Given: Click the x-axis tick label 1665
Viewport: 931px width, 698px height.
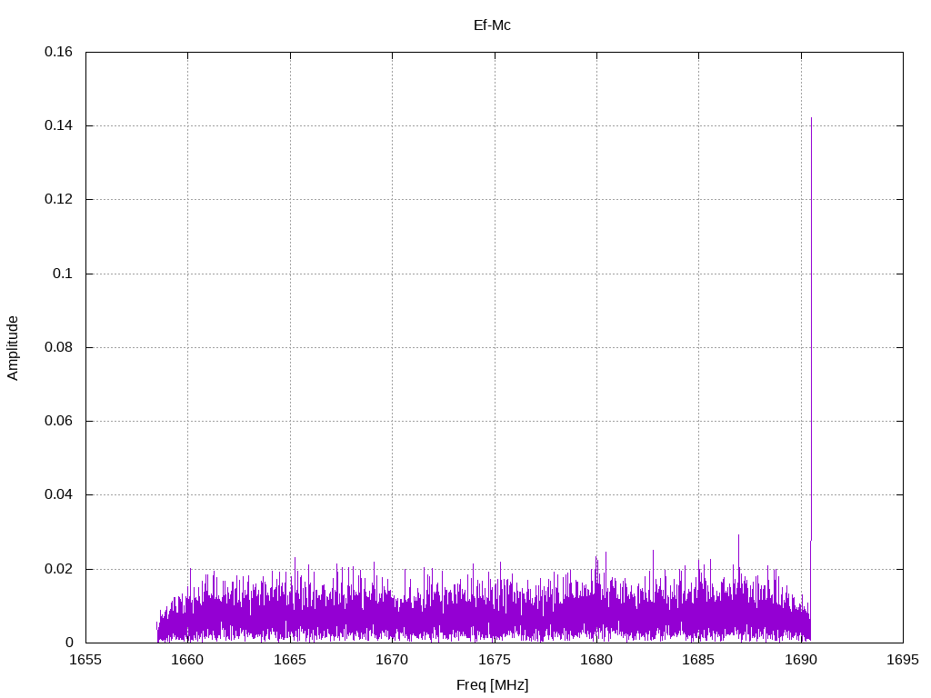Looking at the screenshot, I should (x=290, y=660).
